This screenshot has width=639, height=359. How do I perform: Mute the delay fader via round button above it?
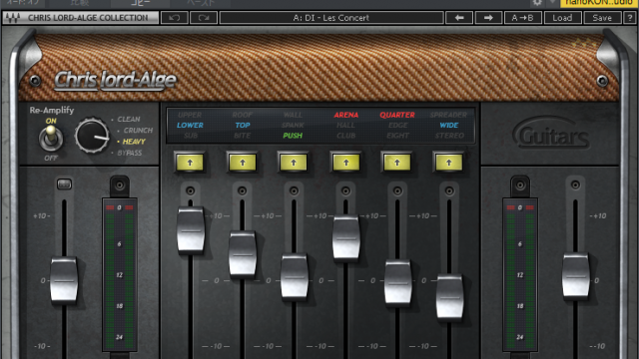(397, 190)
